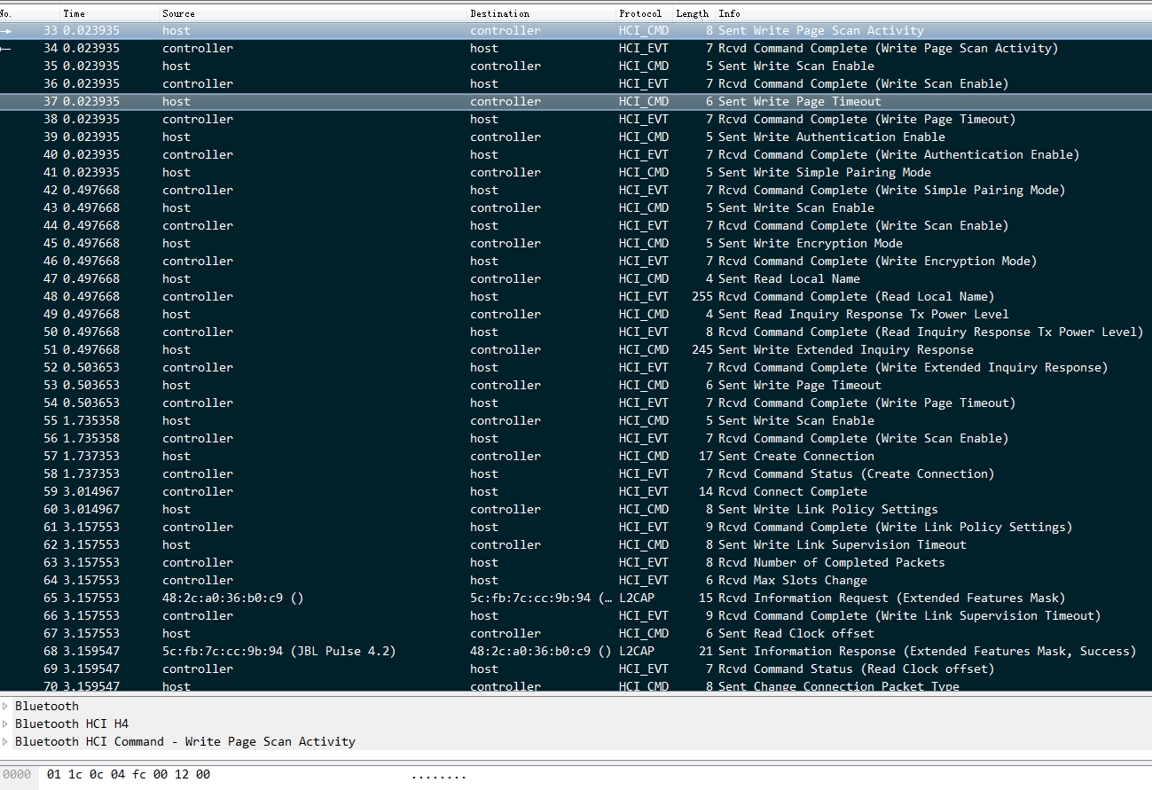Select packet 37 Sent Write Page Timeout

pos(576,102)
